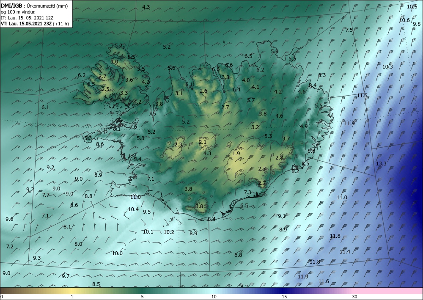423x300 pixels.
Task: Click the 'og 100 m vindur.' legend line
Action: (x=18, y=11)
